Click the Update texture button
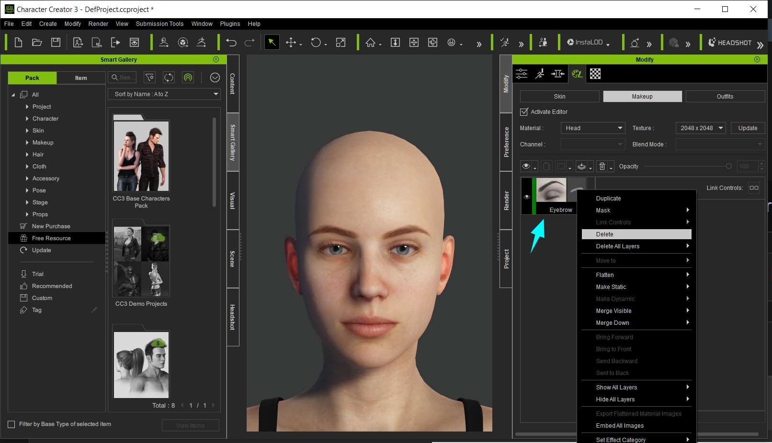 pos(748,128)
